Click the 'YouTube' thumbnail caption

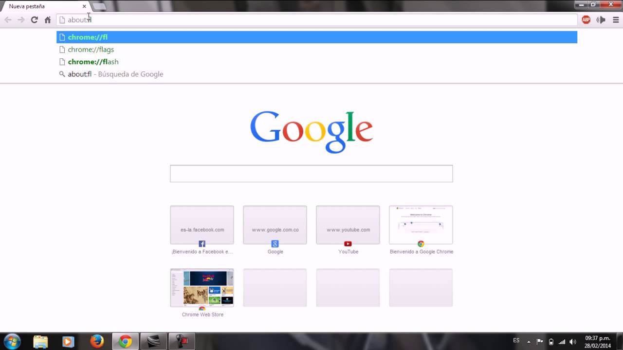pyautogui.click(x=348, y=252)
